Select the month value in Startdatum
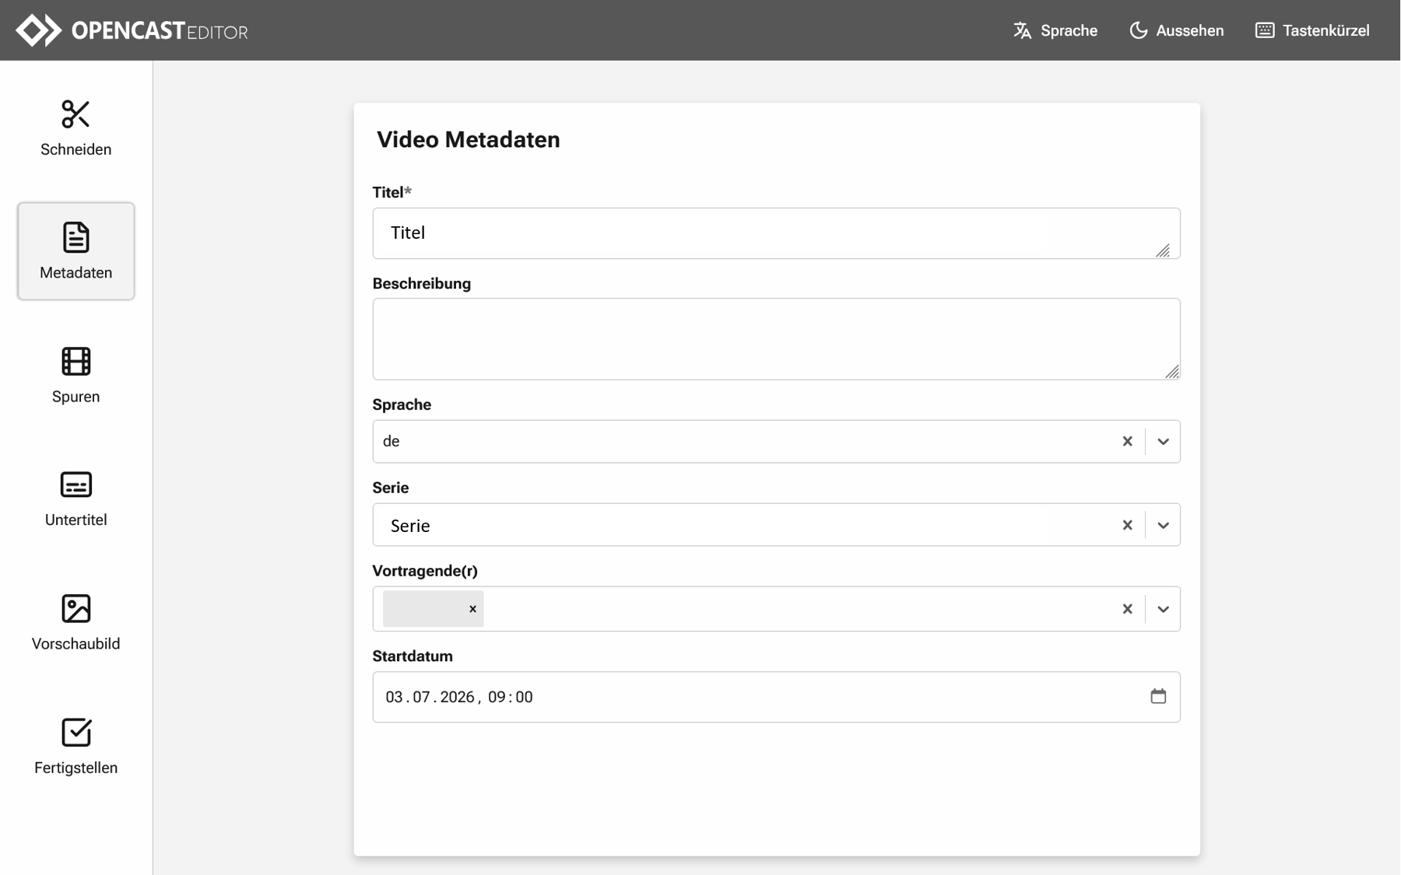1401x875 pixels. [421, 697]
